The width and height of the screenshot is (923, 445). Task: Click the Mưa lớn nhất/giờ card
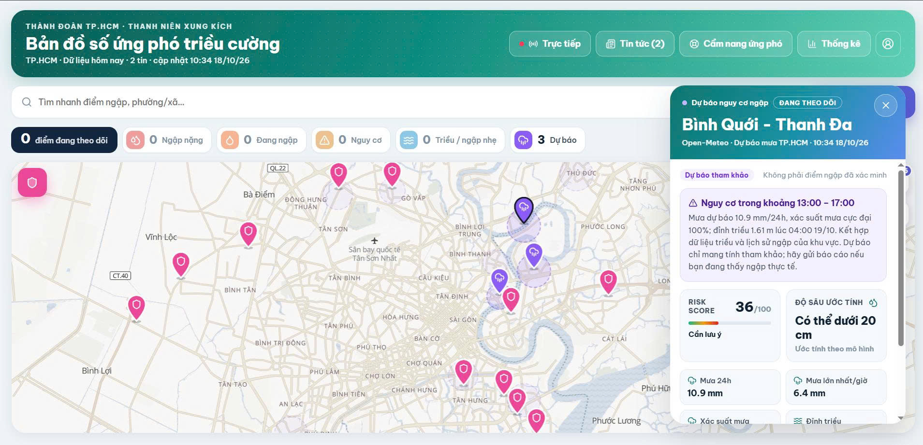pos(836,387)
